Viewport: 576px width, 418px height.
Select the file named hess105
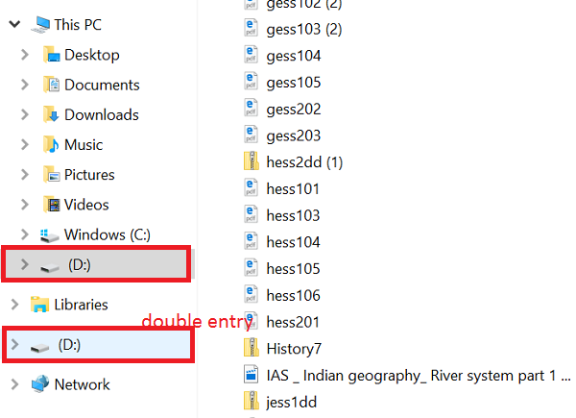pos(293,268)
